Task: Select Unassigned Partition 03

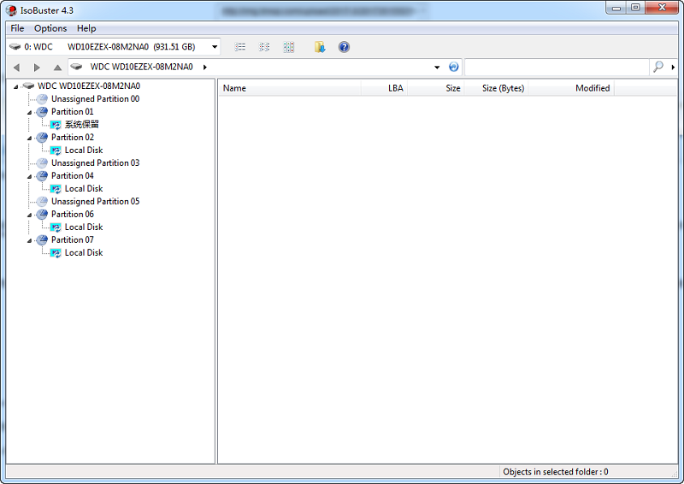Action: (x=95, y=163)
